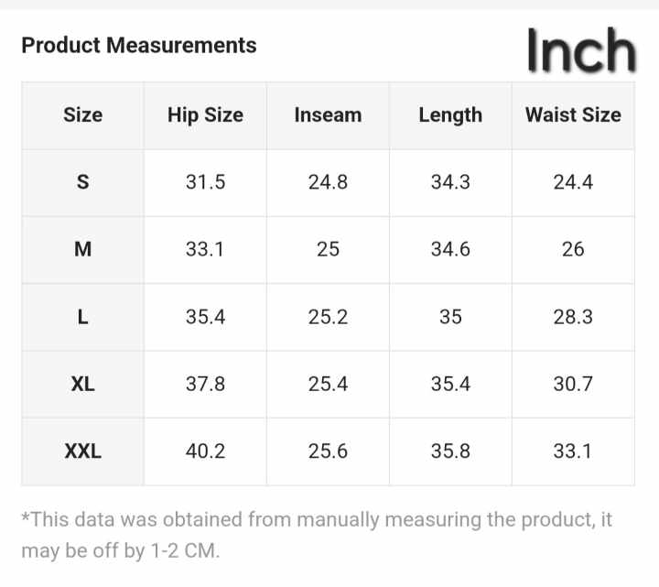Select the 40.2 hip size cell
The height and width of the screenshot is (587, 659).
(205, 451)
